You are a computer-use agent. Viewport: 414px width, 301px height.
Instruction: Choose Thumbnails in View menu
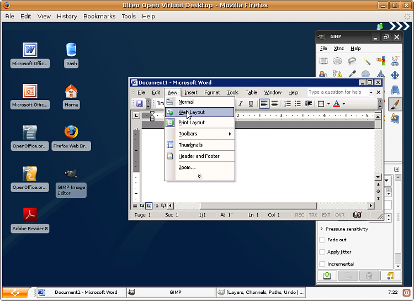[x=200, y=145]
